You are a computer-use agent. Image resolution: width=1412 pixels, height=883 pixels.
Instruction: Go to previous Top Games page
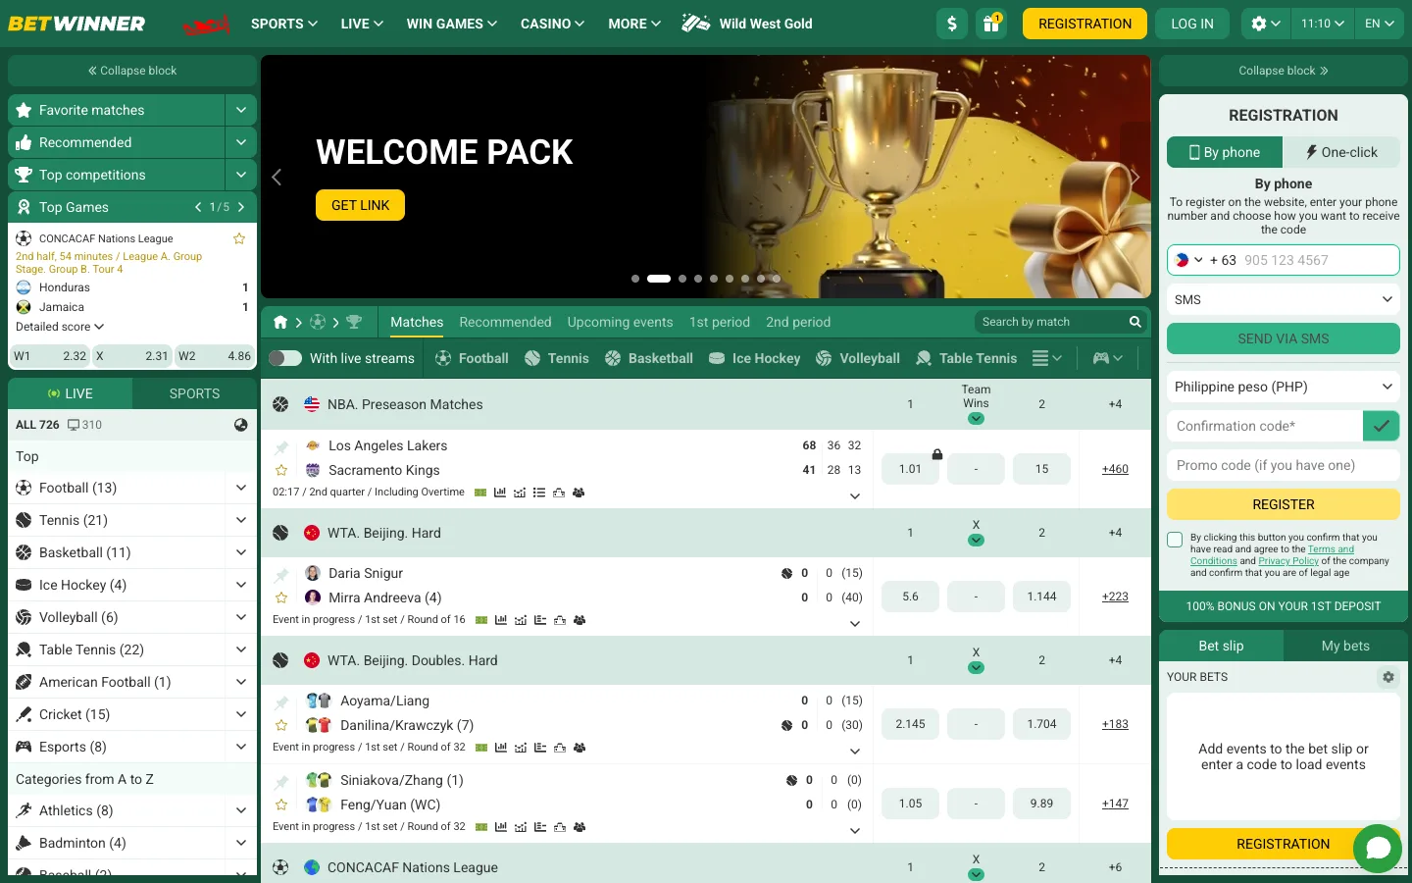pyautogui.click(x=198, y=207)
